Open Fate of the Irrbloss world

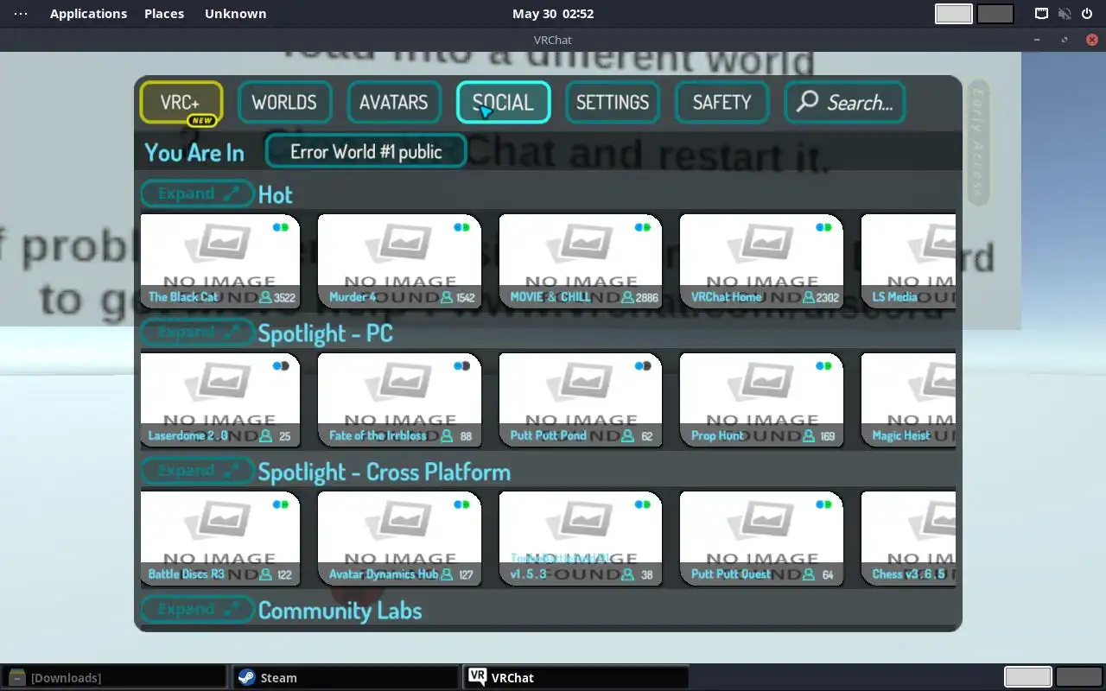coord(399,400)
